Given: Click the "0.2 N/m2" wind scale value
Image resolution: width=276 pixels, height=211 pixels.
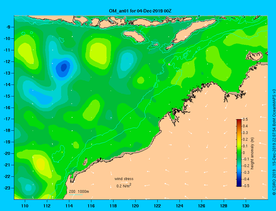Looking at the screenshot, I should 124,186.
